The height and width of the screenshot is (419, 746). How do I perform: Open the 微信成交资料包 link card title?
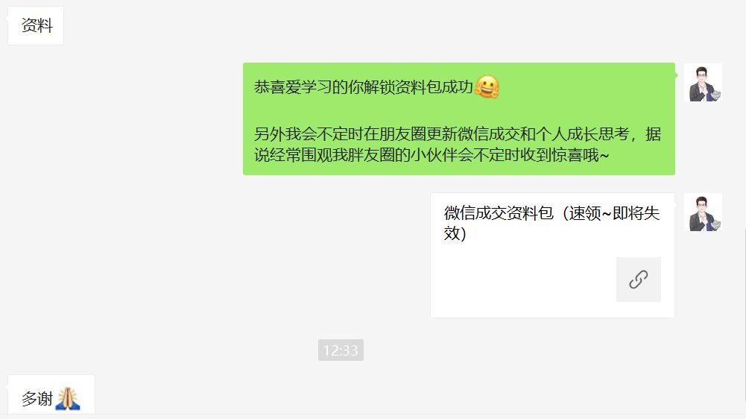point(552,223)
